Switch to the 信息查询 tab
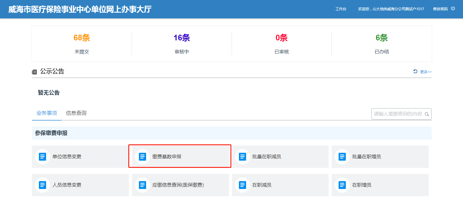Screen dimensions: 463x223 click(76, 113)
